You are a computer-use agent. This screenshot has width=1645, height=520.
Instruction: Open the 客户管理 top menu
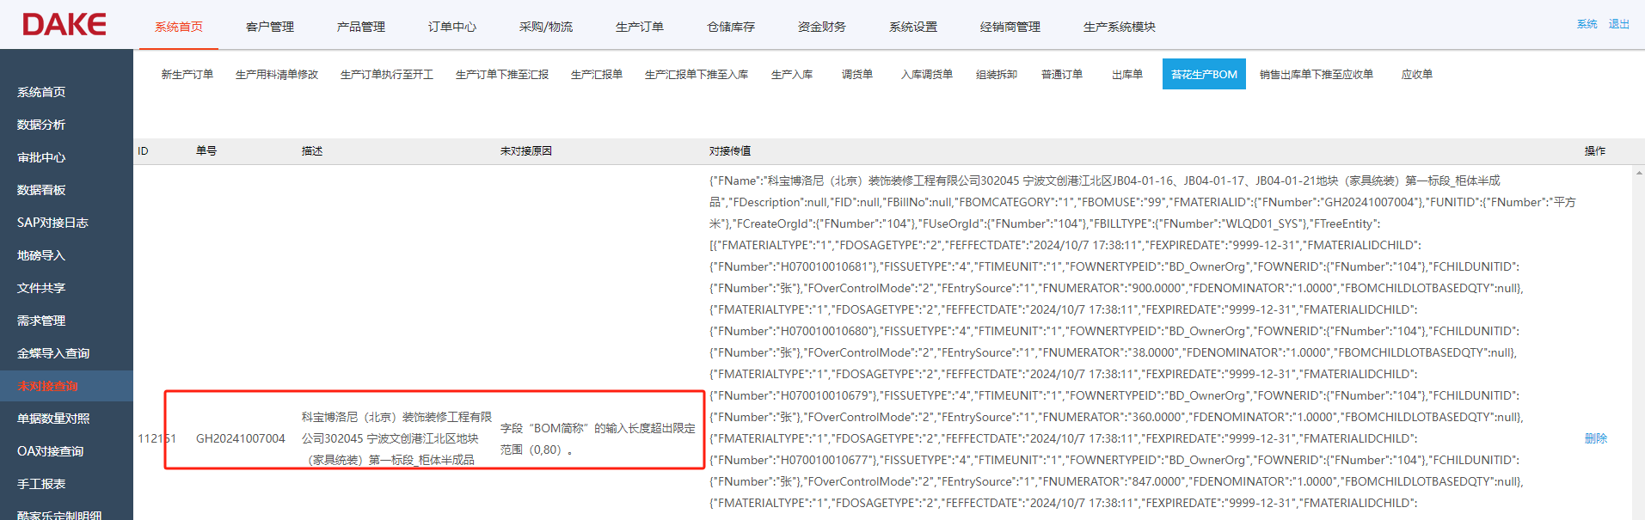coord(270,27)
